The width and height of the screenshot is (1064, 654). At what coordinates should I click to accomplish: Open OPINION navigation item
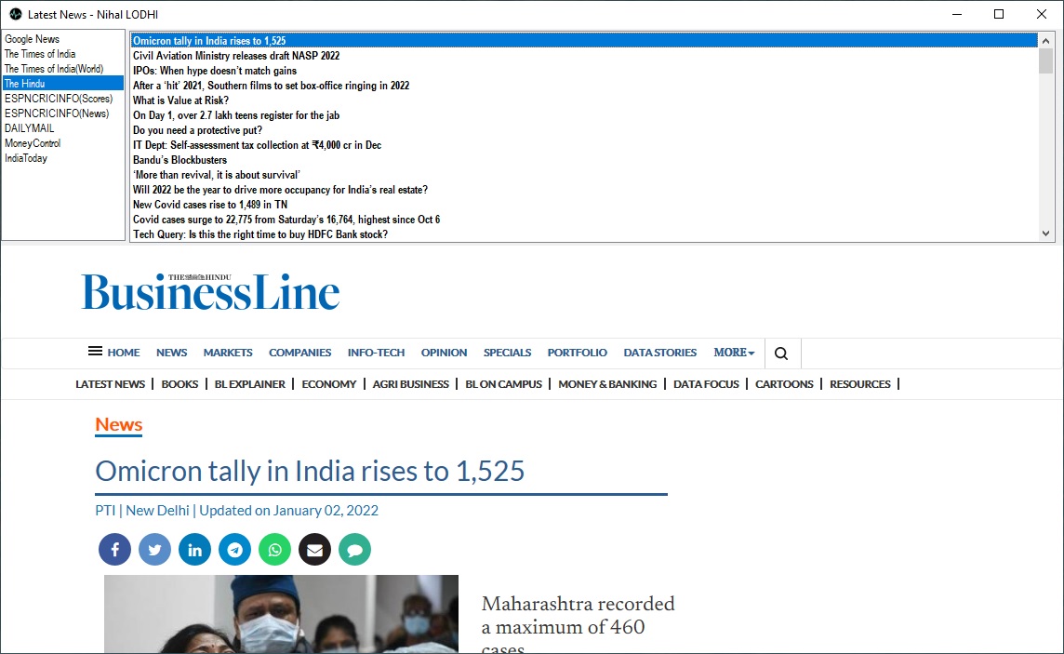pyautogui.click(x=444, y=353)
